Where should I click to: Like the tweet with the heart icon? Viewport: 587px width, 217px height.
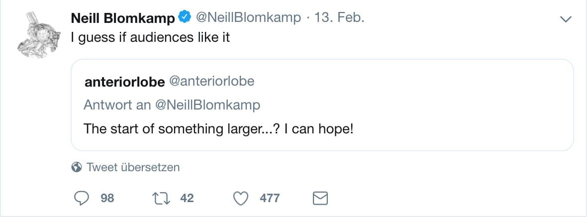click(x=241, y=198)
